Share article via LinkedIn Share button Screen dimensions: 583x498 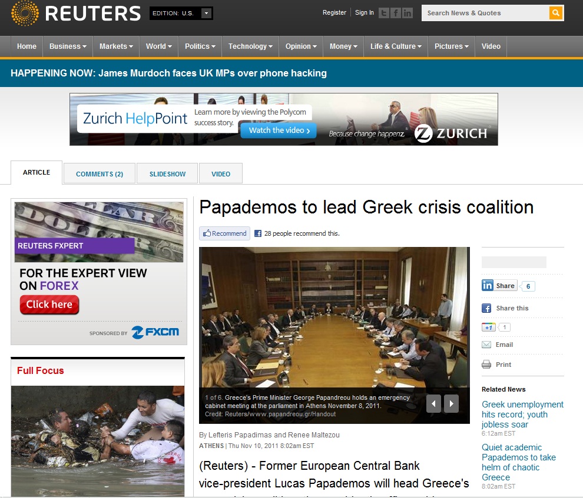[x=499, y=285]
